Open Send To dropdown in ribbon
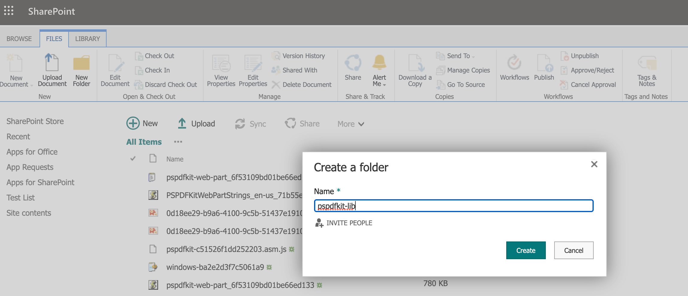 click(x=455, y=56)
